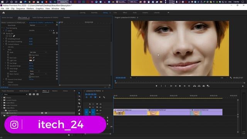This screenshot has height=139, width=247.
Task: Click the Export Frame camera icon
Action: (203, 86)
